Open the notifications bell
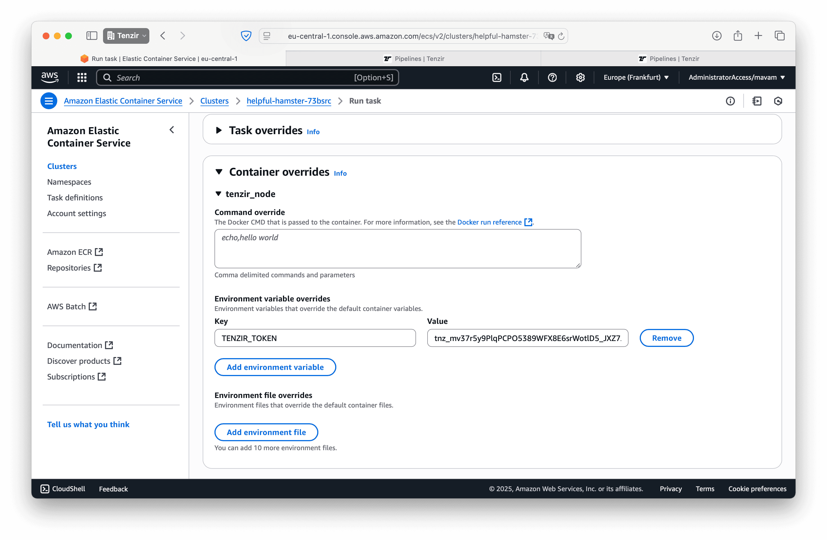The height and width of the screenshot is (540, 827). click(x=524, y=77)
